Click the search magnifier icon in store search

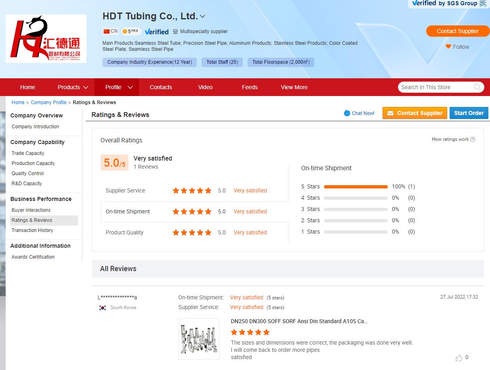(477, 87)
